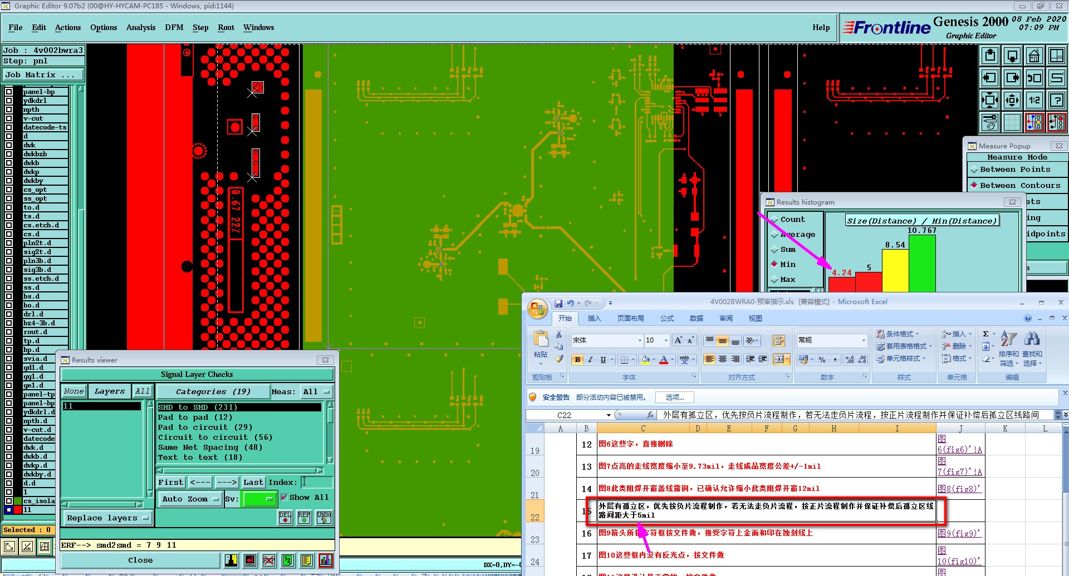
Task: Click the 1:2 zoom scale icon
Action: [1034, 101]
